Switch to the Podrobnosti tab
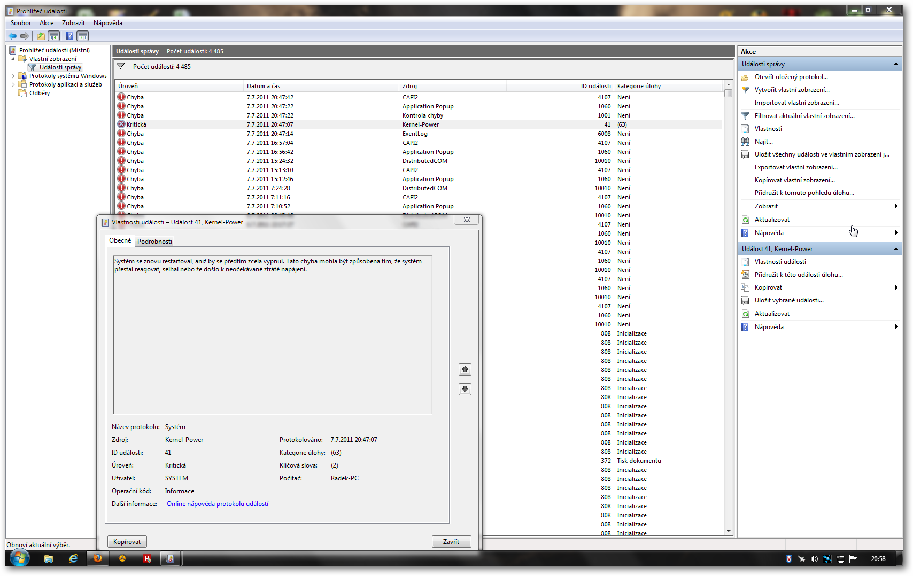913x576 pixels. point(154,242)
